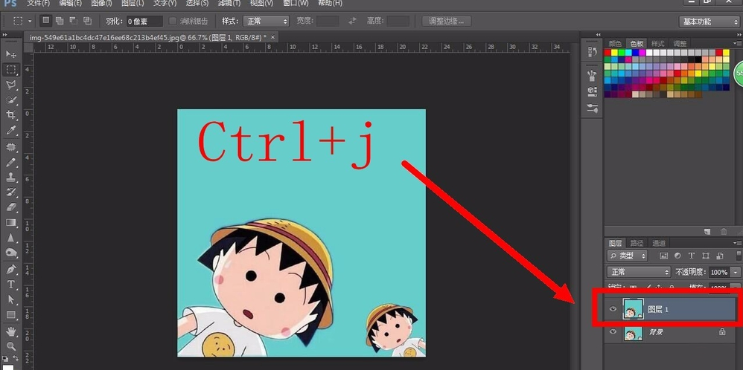Viewport: 743px width, 370px height.
Task: Choose New Selection mode button
Action: coord(45,21)
